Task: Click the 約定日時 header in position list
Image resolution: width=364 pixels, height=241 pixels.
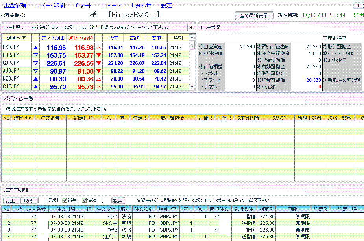Action: point(83,118)
